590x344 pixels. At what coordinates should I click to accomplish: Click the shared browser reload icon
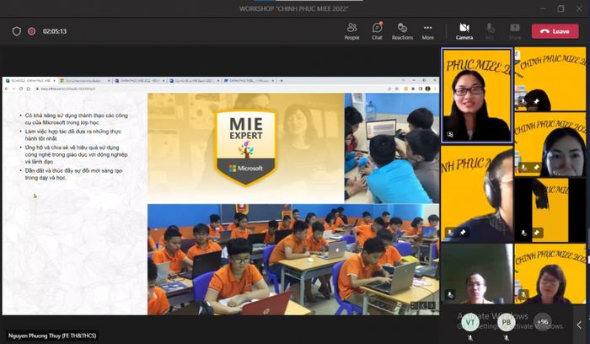[x=21, y=89]
